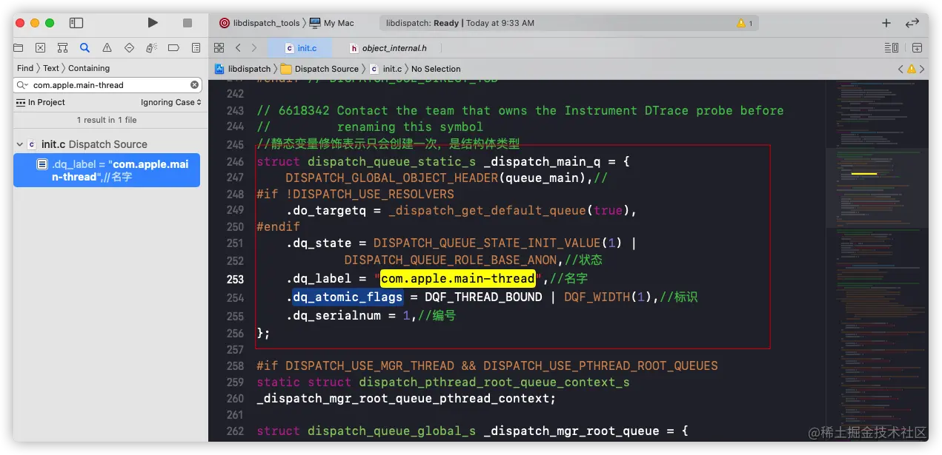This screenshot has height=455, width=942.
Task: Click init.c in the jump bar
Action: (385, 69)
